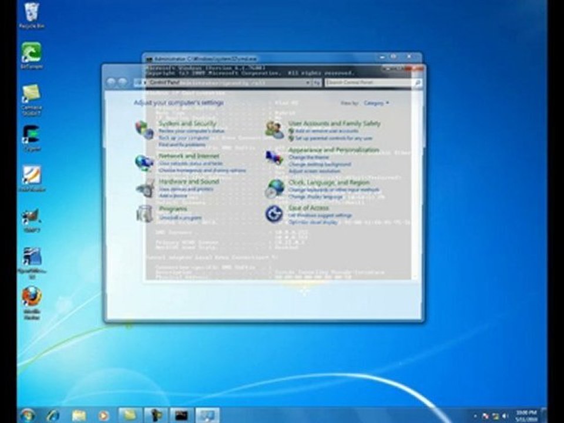The width and height of the screenshot is (564, 423).
Task: Open System and Security heading link
Action: pyautogui.click(x=187, y=123)
